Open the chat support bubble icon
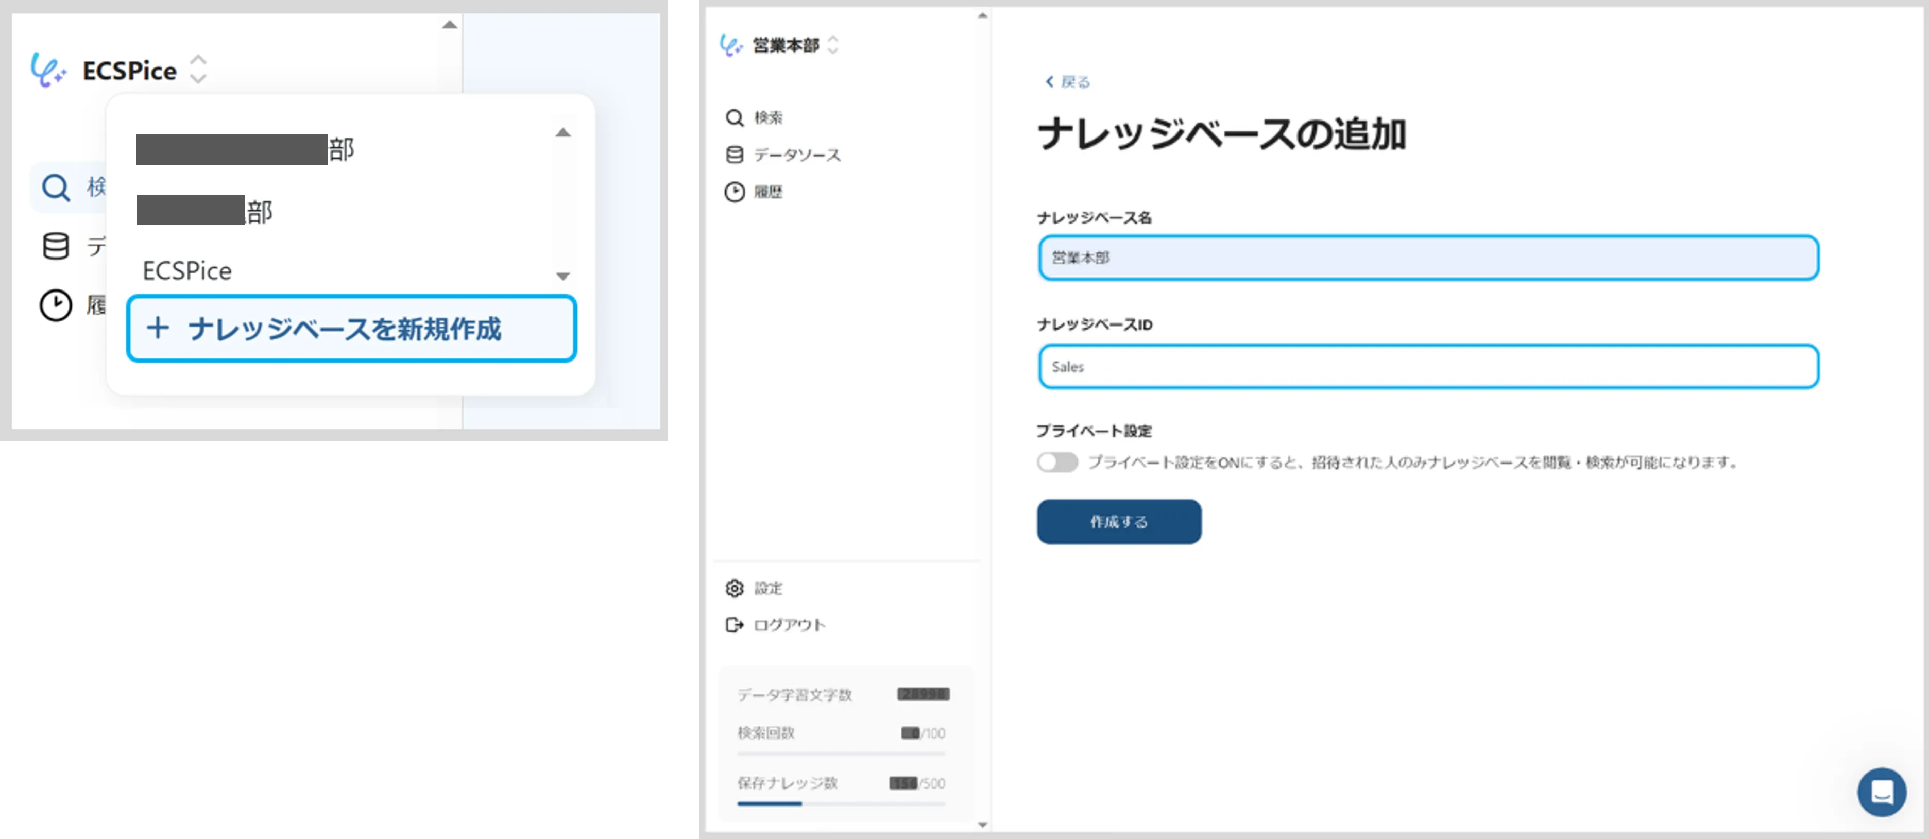The width and height of the screenshot is (1929, 839). point(1882,792)
